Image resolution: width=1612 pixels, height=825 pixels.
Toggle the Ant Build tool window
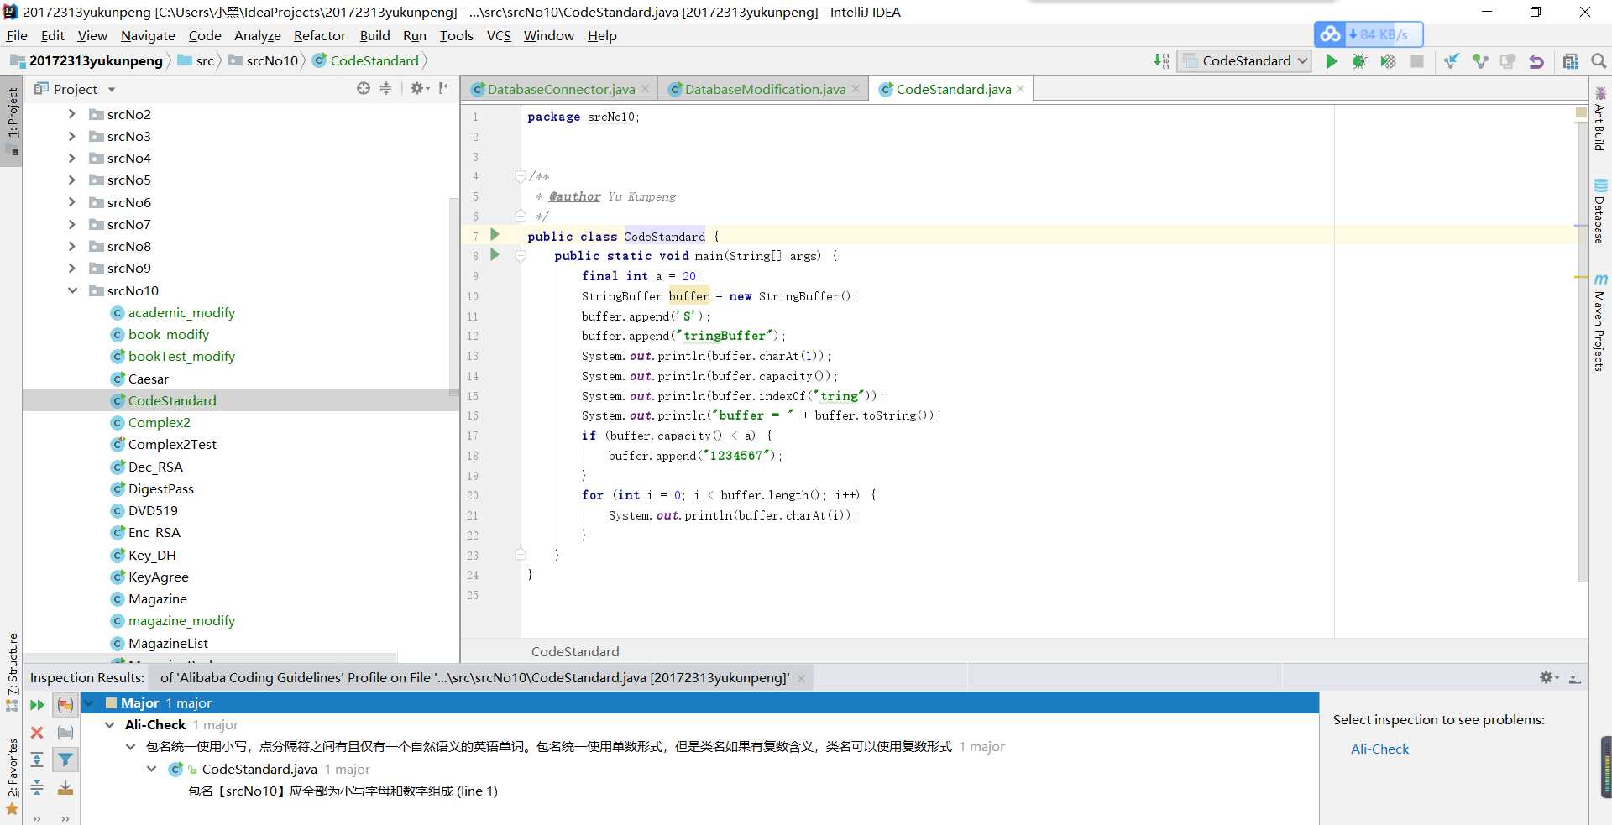1600,119
